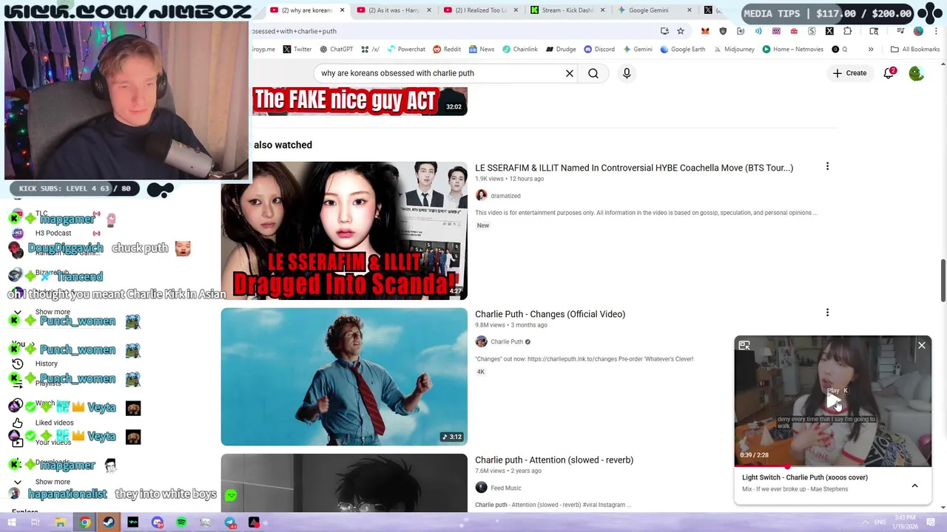Bookmark this page with star icon
This screenshot has height=532, width=947.
[x=681, y=31]
